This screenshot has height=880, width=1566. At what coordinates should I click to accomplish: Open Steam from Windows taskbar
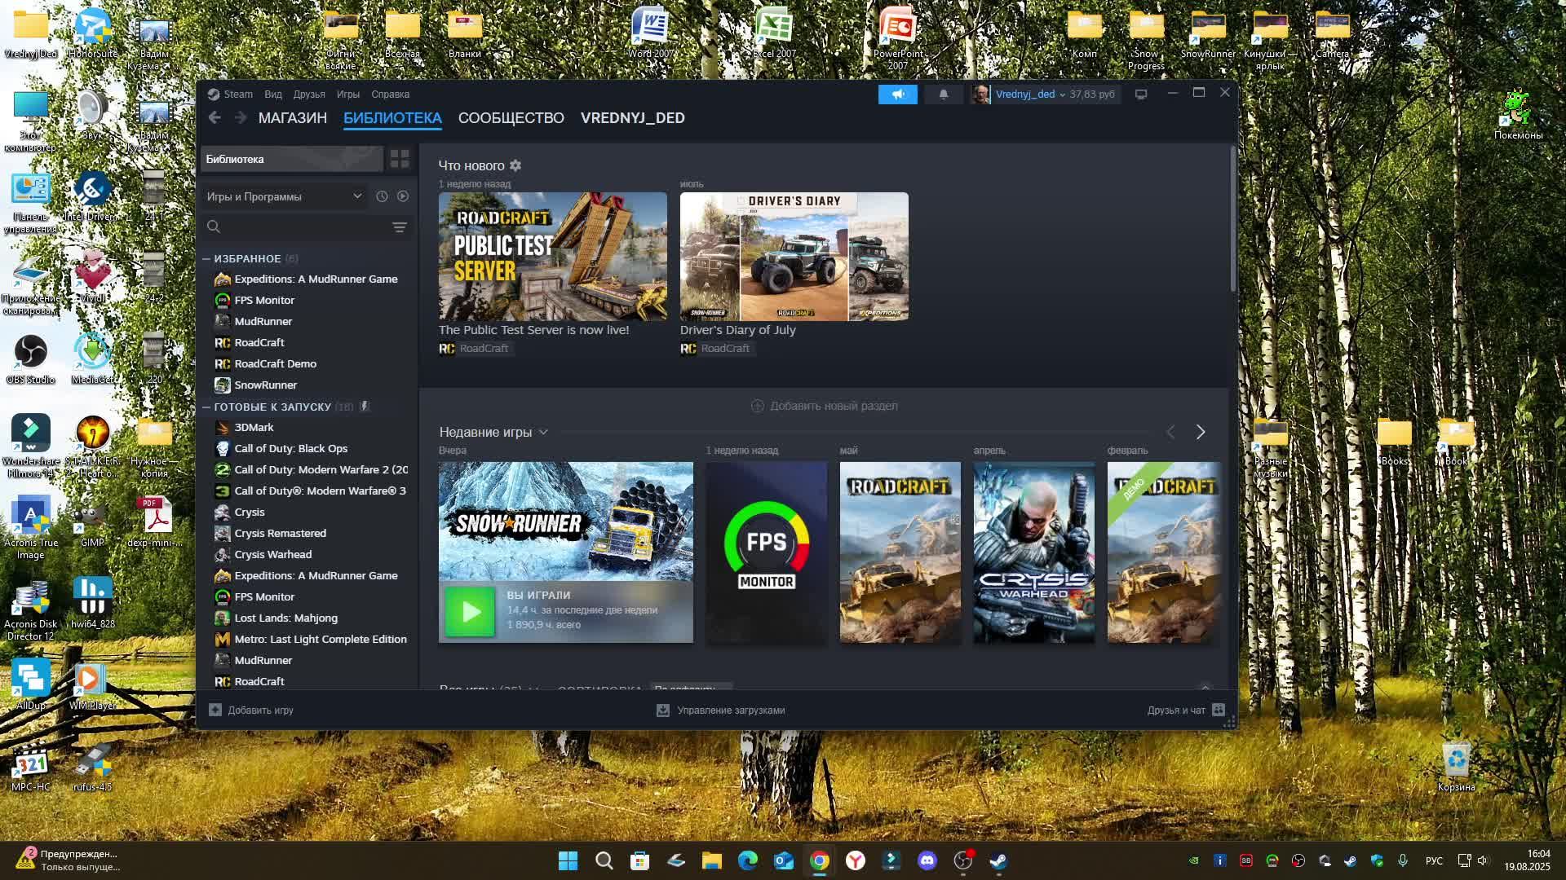998,860
